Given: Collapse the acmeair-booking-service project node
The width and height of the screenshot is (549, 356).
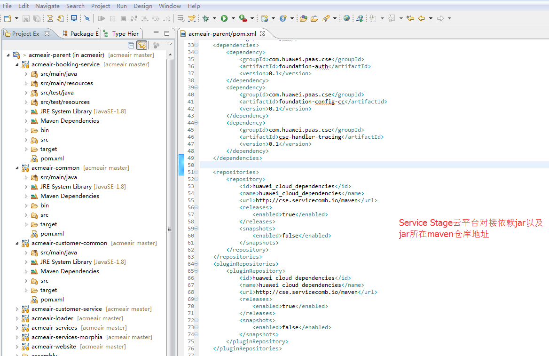Looking at the screenshot, I should point(17,64).
